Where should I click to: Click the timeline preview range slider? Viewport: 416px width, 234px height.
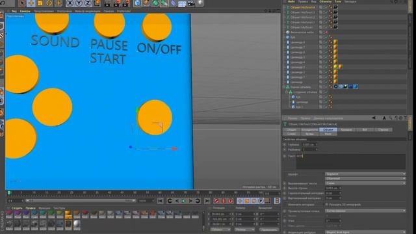pyautogui.click(x=81, y=201)
